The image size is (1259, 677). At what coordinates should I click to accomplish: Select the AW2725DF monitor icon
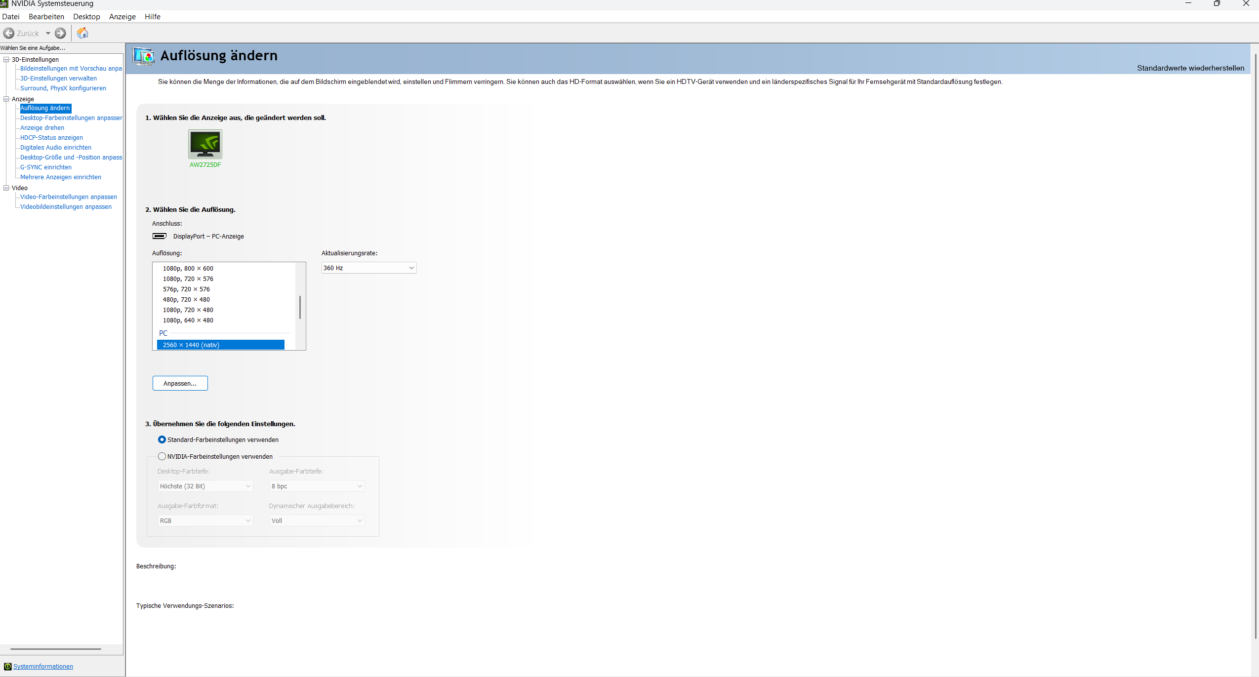(205, 144)
